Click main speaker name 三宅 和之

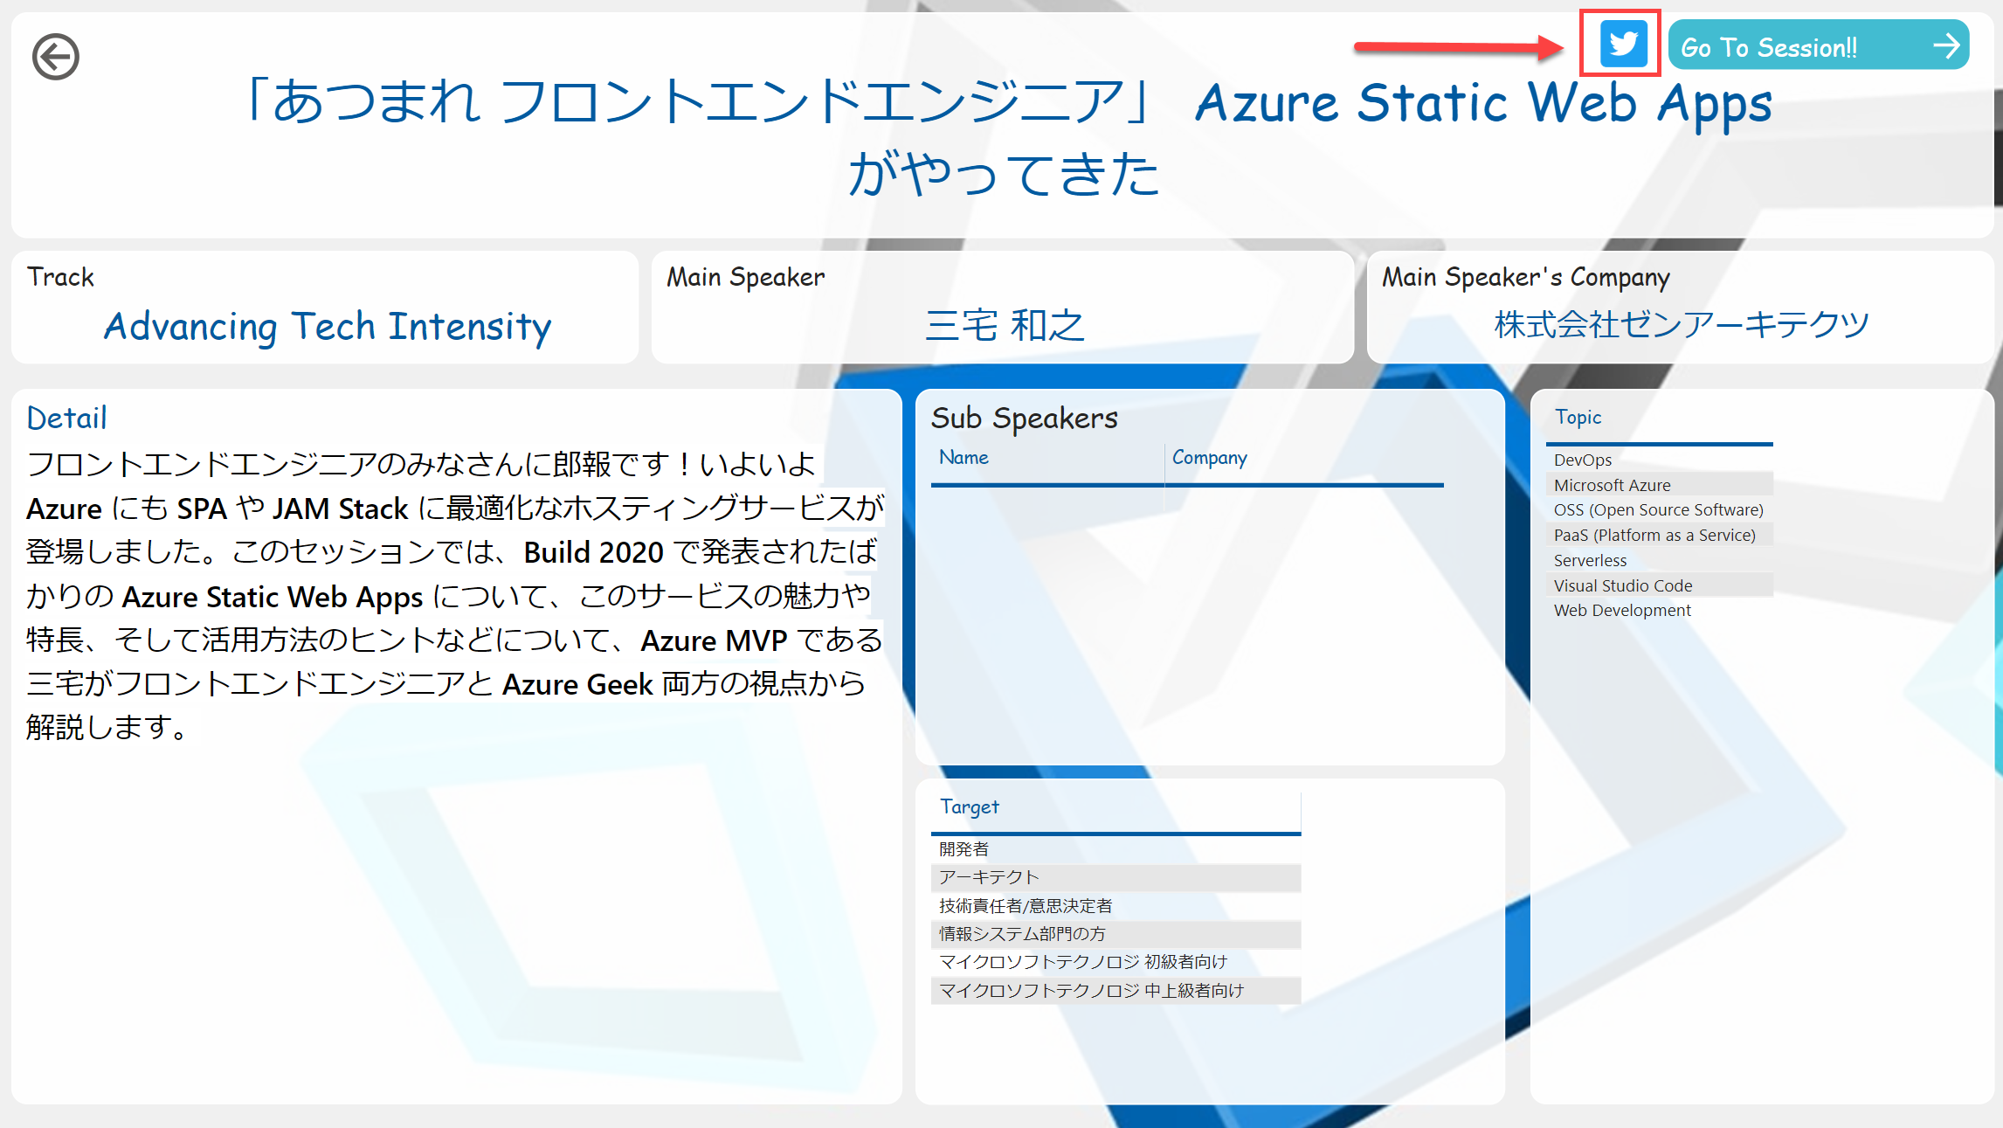(x=1005, y=325)
